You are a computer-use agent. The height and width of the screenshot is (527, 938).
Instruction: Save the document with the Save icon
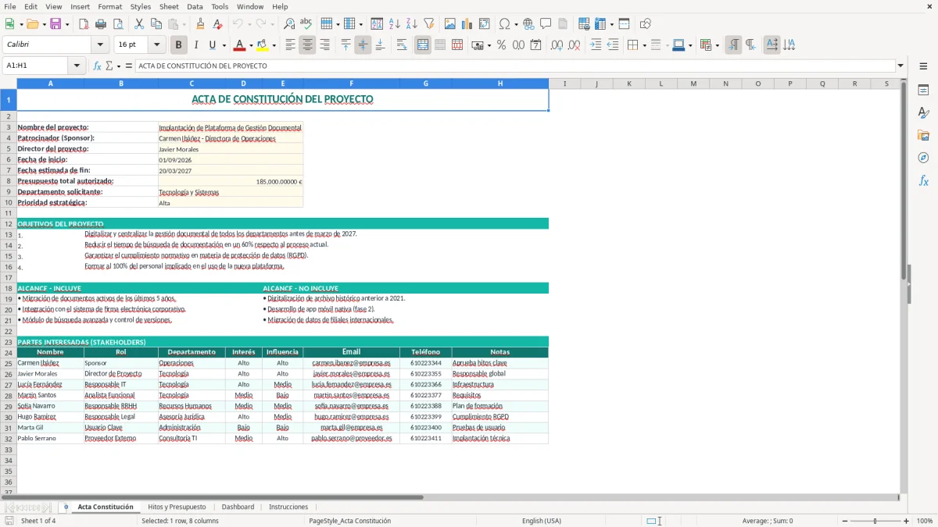pyautogui.click(x=55, y=24)
